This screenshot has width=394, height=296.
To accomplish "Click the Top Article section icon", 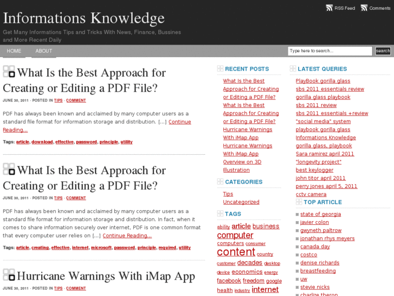I will click(299, 202).
